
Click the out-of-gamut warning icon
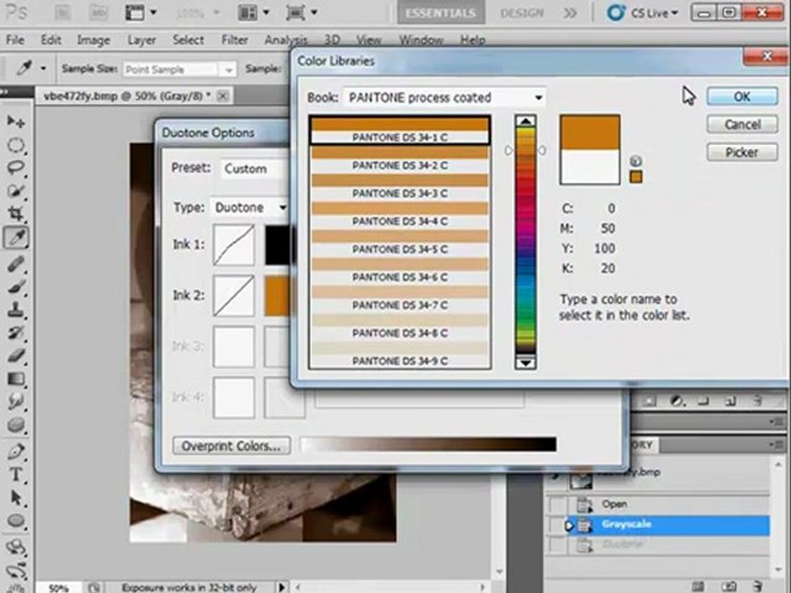pyautogui.click(x=635, y=161)
